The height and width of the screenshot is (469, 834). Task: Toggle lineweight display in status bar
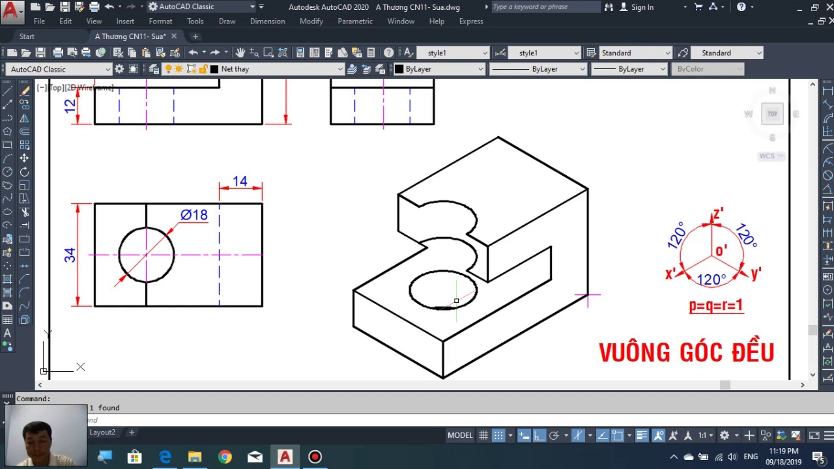coord(642,435)
